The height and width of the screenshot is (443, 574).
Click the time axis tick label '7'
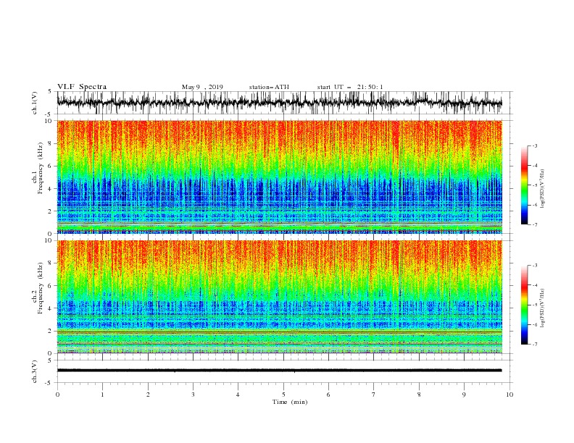(x=374, y=395)
